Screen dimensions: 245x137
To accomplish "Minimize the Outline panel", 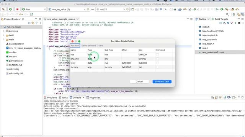I will click(x=238, y=19).
